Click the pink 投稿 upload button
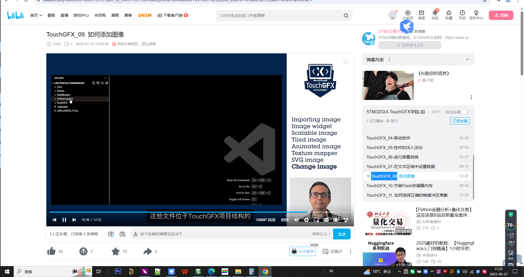The height and width of the screenshot is (277, 524). [x=501, y=15]
